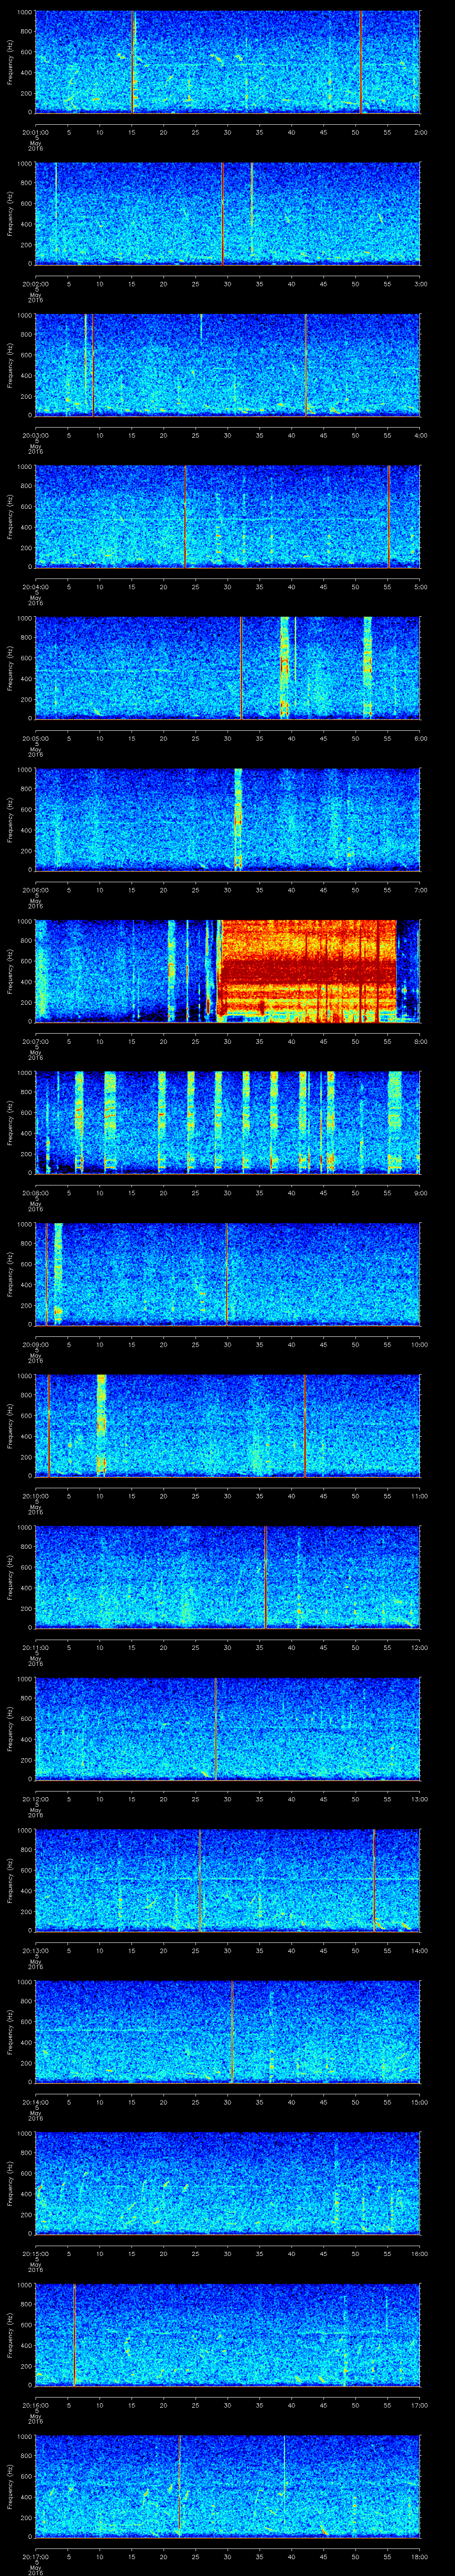Select the spectrogram panel starting at 20:03:00
Viewport: 455px width, 2576px height.
227,365
